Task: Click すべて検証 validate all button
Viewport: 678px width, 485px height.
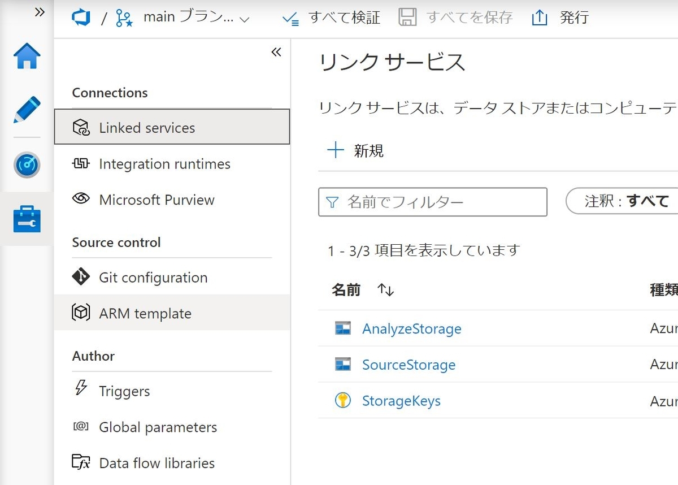Action: 331,18
